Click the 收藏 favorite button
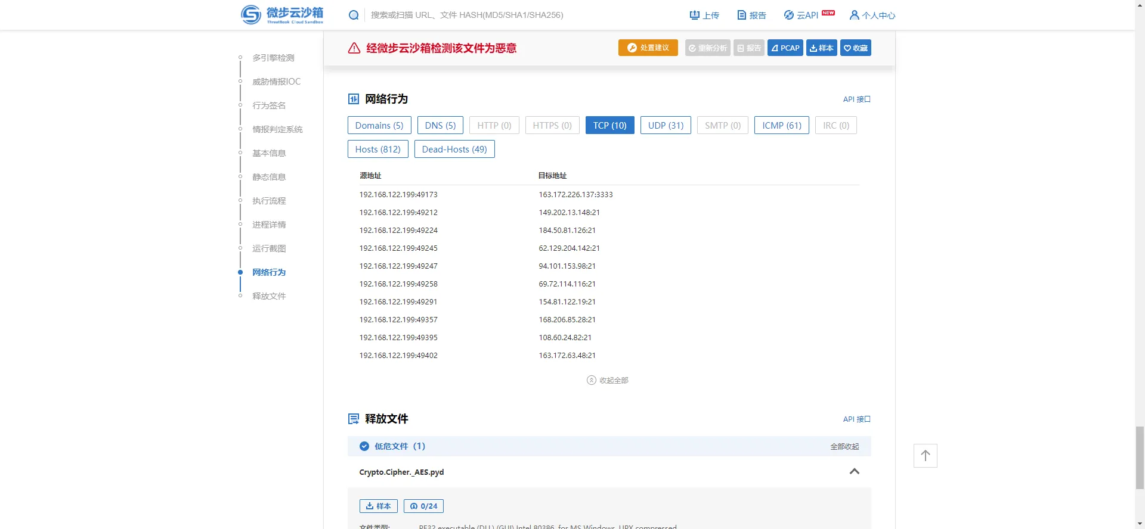Image resolution: width=1145 pixels, height=529 pixels. click(x=856, y=48)
